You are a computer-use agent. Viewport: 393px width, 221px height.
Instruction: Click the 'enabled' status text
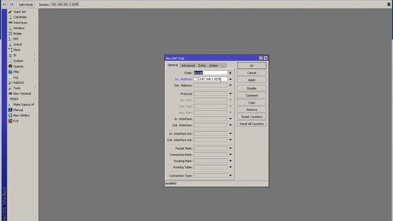tap(171, 184)
